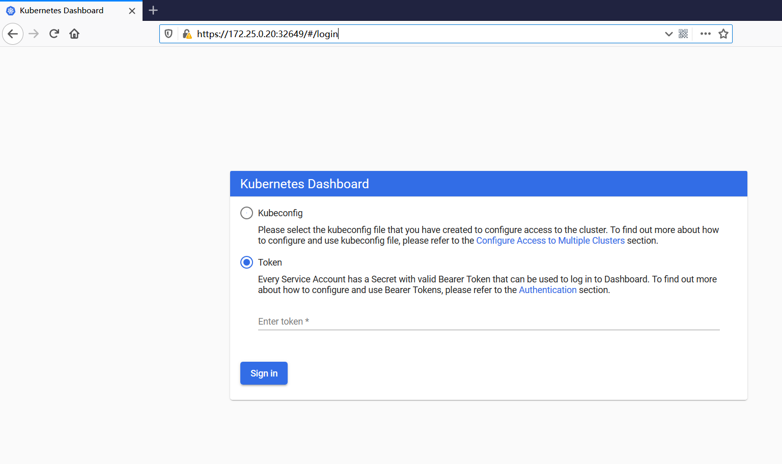Click the Sign in button
Image resolution: width=782 pixels, height=464 pixels.
(264, 373)
